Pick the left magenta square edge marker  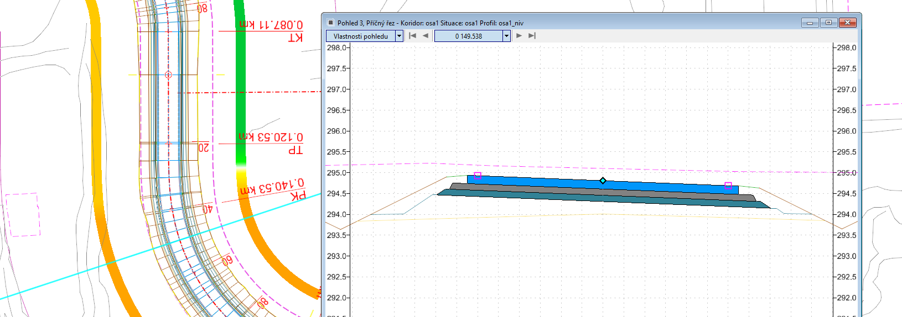[478, 176]
